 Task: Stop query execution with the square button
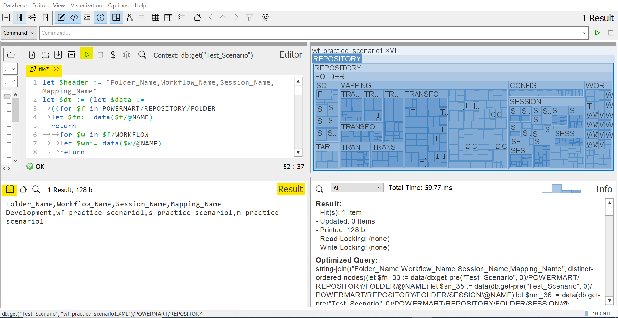tap(100, 55)
